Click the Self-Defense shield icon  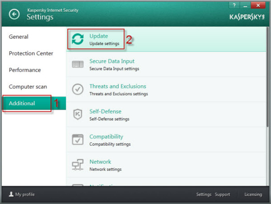78,114
